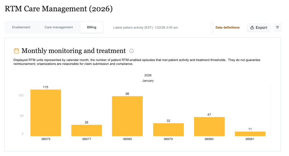Click the upload icon in Export button
This screenshot has height=156, width=289.
pyautogui.click(x=252, y=28)
